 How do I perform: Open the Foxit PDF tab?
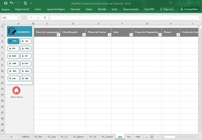pos(149,9)
